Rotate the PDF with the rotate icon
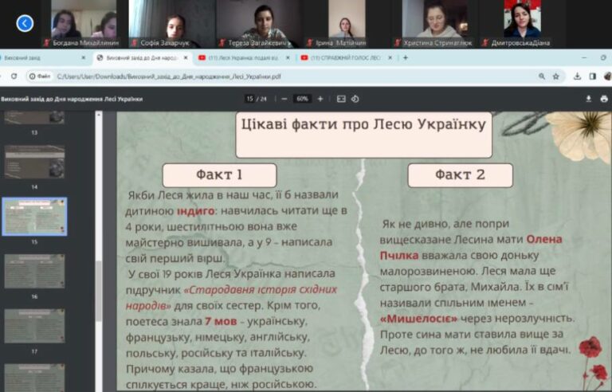612x392 pixels. click(x=355, y=99)
